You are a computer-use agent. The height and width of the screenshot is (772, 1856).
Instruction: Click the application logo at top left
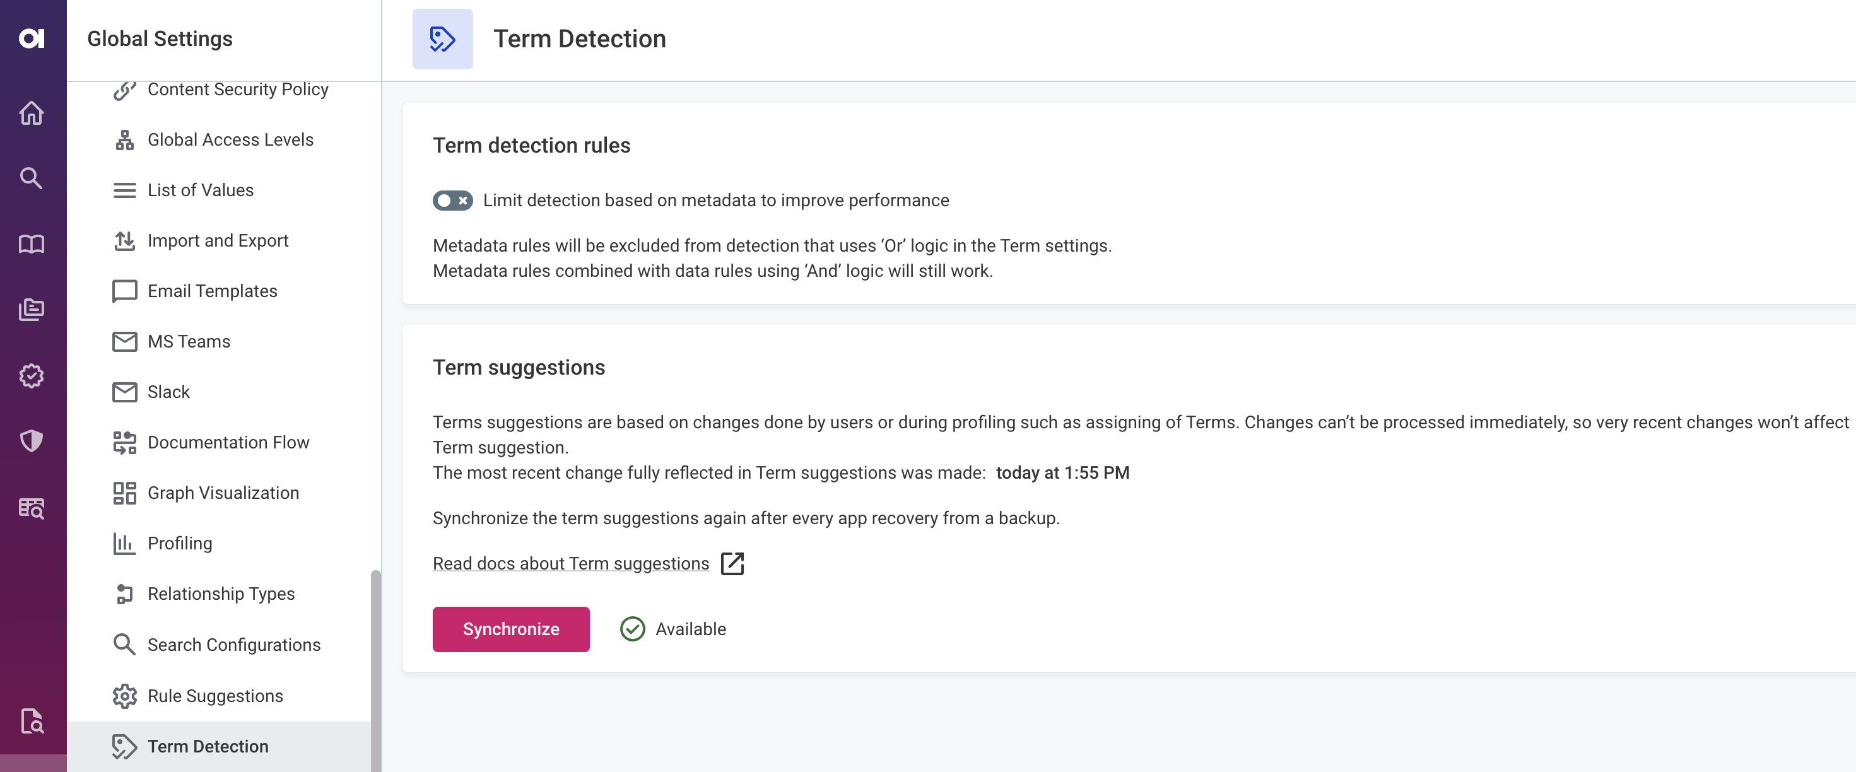[x=32, y=38]
